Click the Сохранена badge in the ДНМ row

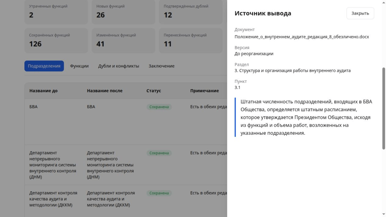coord(159,153)
